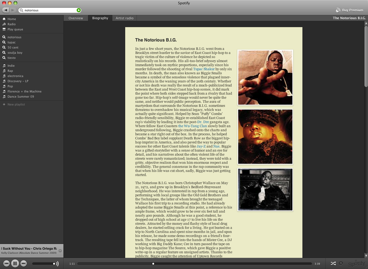Select the Rap playlist

click(32, 71)
